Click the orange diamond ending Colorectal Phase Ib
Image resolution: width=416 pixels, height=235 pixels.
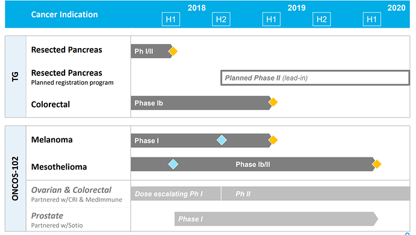(x=273, y=102)
